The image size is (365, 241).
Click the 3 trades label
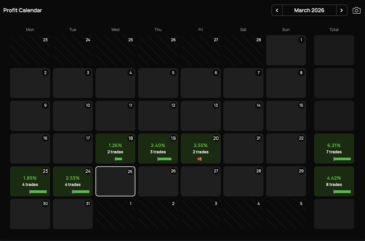(158, 152)
